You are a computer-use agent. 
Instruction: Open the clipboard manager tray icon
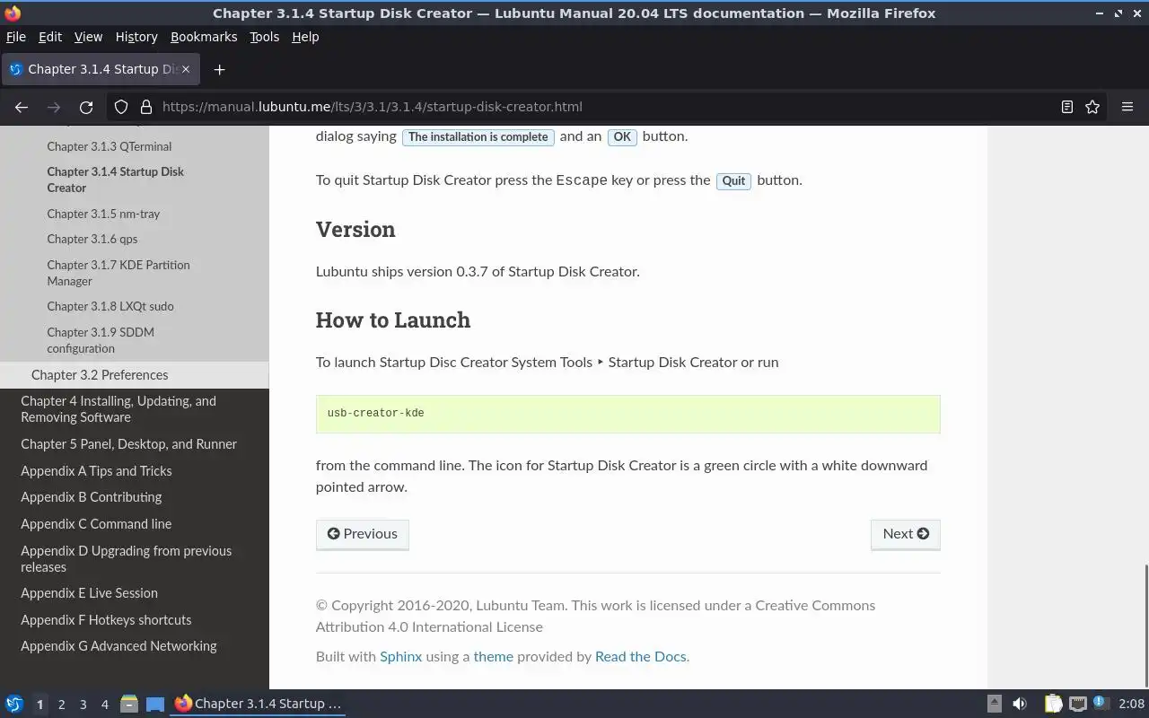click(1053, 704)
